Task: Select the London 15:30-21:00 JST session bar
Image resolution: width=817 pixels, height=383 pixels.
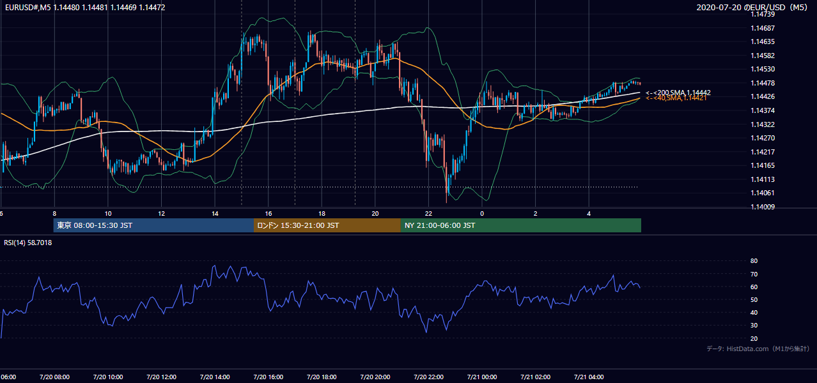Action: click(327, 225)
